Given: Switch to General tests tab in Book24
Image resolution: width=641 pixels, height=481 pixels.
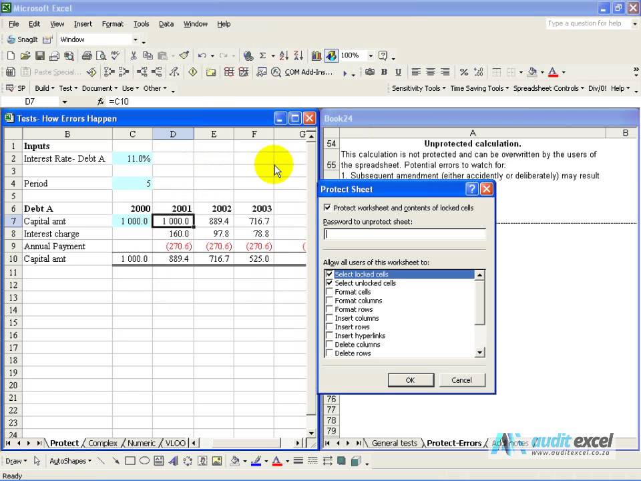Looking at the screenshot, I should [394, 443].
